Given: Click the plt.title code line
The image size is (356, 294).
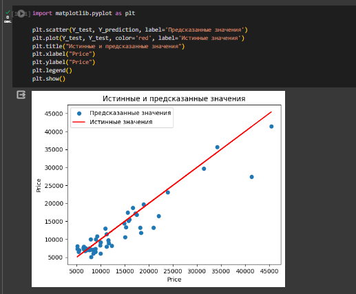Looking at the screenshot, I should (x=108, y=46).
